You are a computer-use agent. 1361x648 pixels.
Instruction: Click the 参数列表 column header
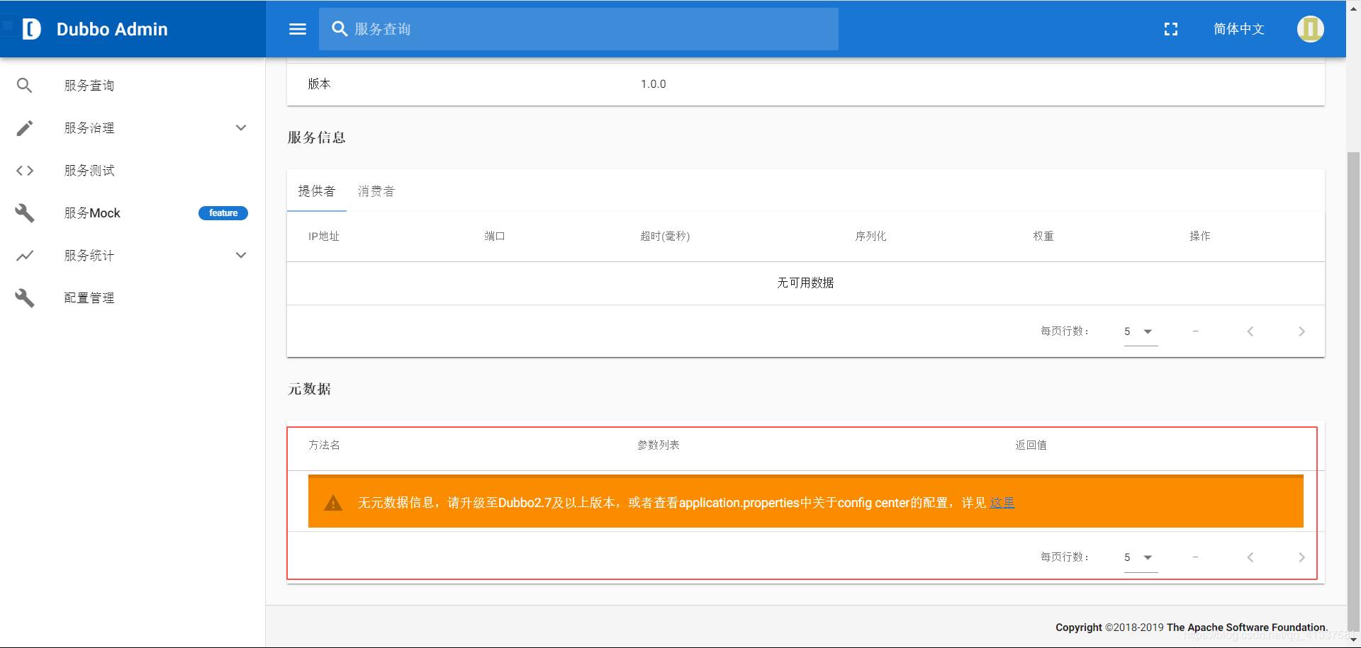coord(659,445)
